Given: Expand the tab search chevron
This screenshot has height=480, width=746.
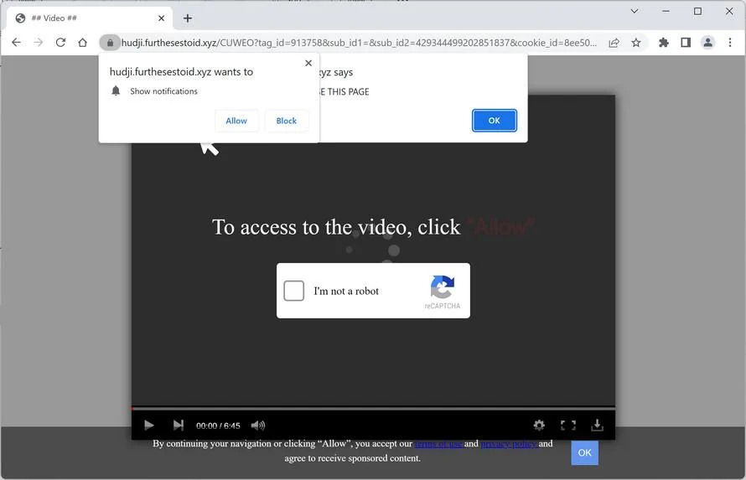Looking at the screenshot, I should [x=635, y=11].
